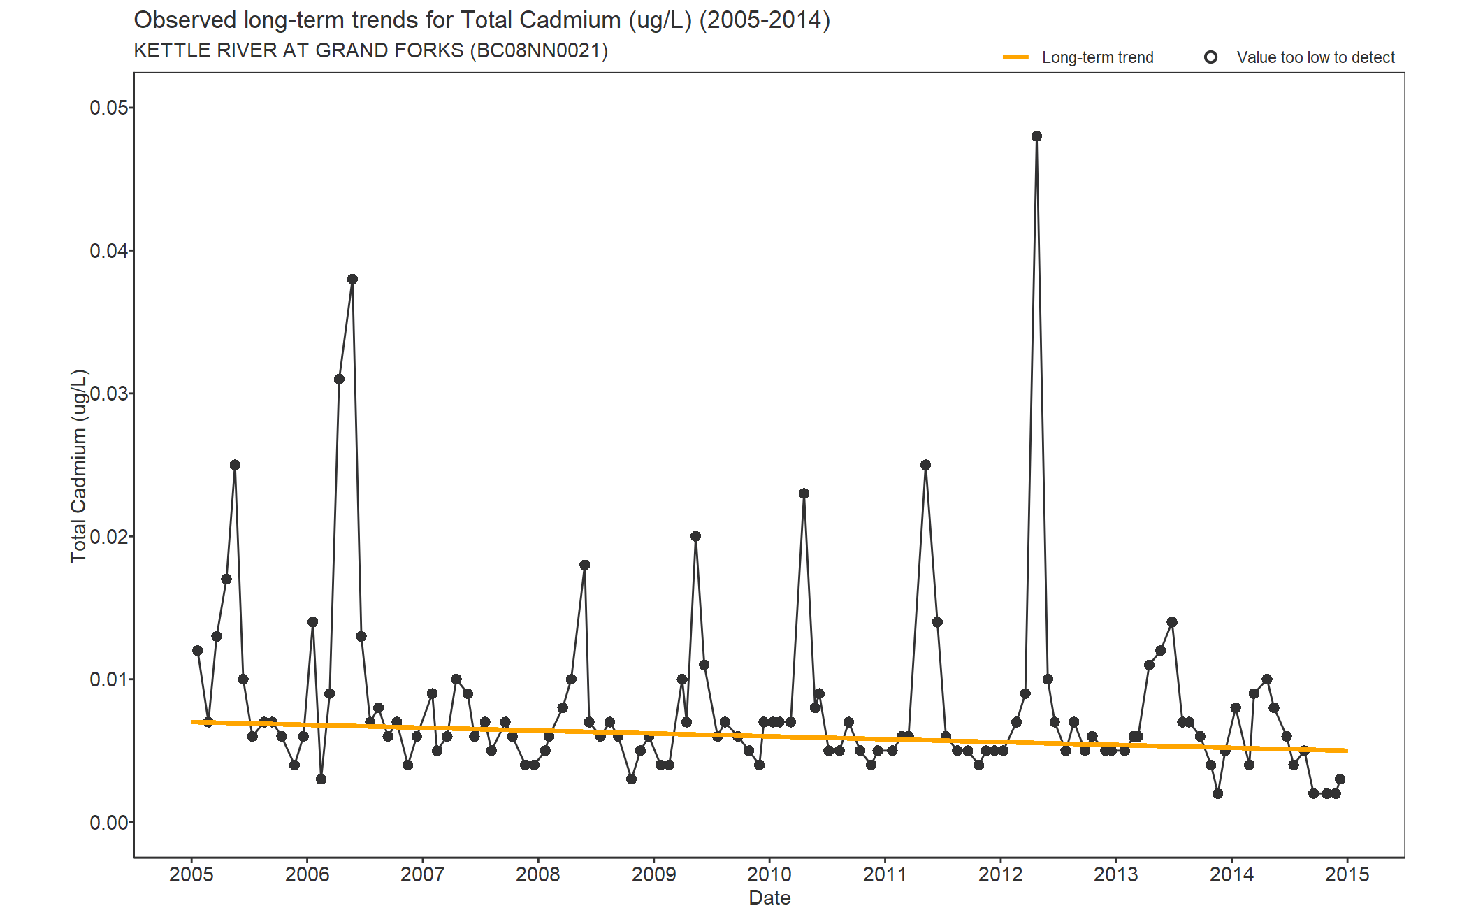1476x915 pixels.
Task: Click the Value too low to detect label
Action: (x=1315, y=57)
